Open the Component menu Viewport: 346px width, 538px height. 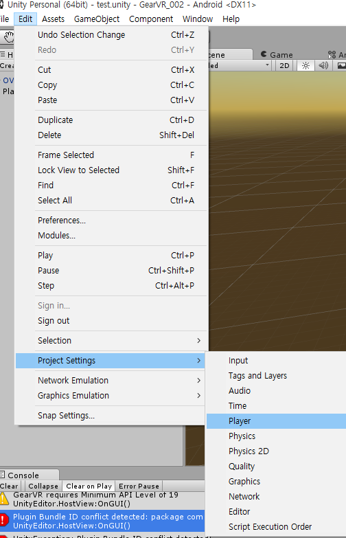coord(151,19)
